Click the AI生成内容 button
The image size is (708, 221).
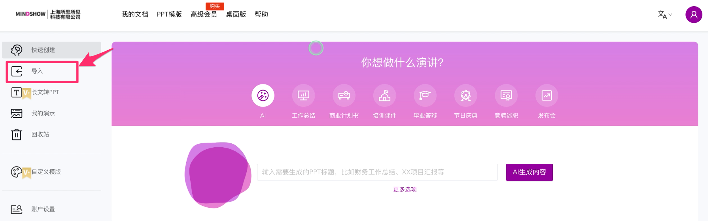529,172
